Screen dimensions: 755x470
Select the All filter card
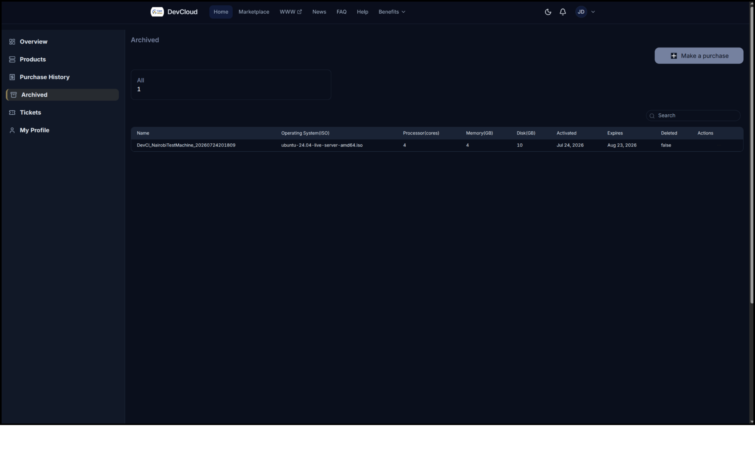pos(231,85)
